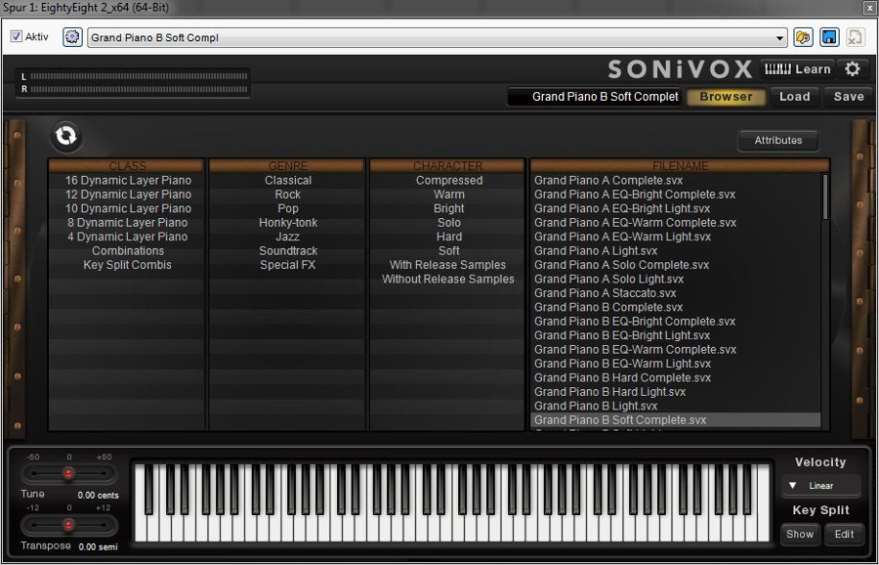Viewport: 879px width, 565px height.
Task: Choose the Rock genre
Action: click(287, 195)
